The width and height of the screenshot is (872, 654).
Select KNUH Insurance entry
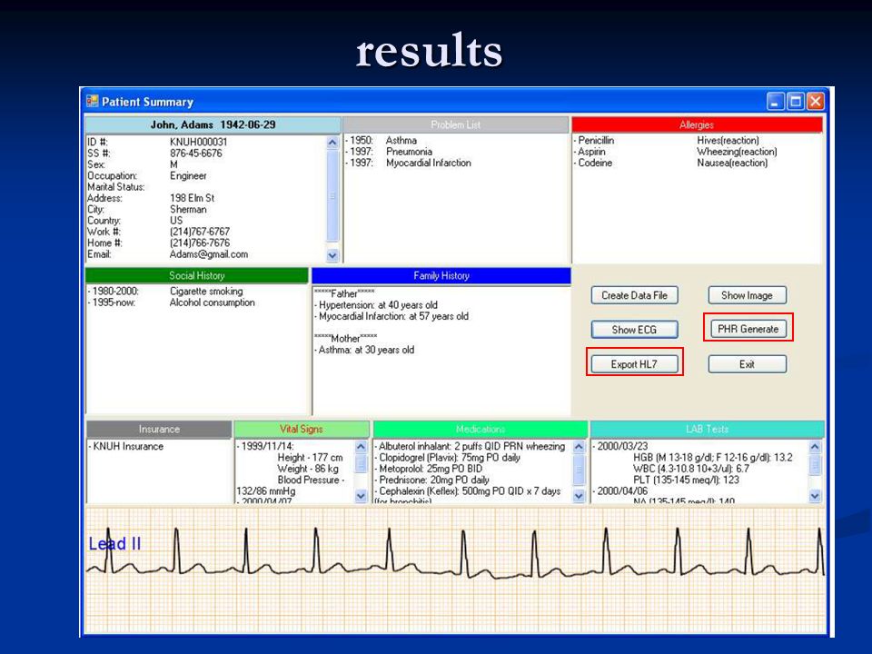pos(125,446)
